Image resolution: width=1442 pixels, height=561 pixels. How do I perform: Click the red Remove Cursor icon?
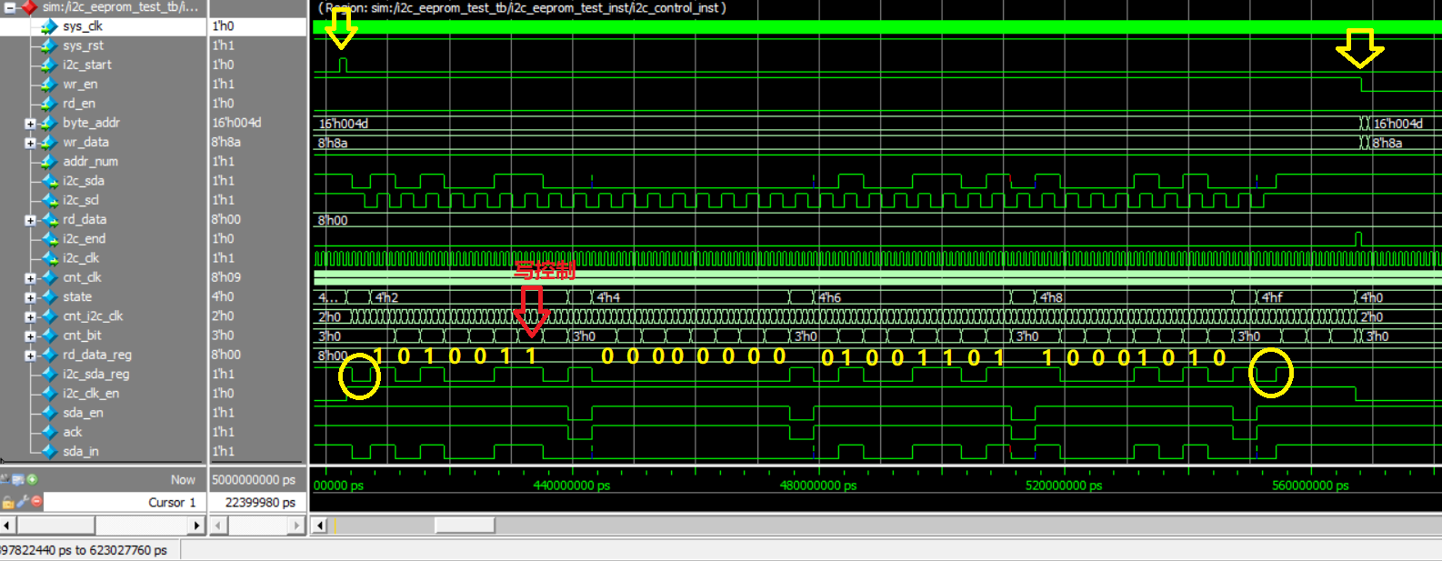36,502
